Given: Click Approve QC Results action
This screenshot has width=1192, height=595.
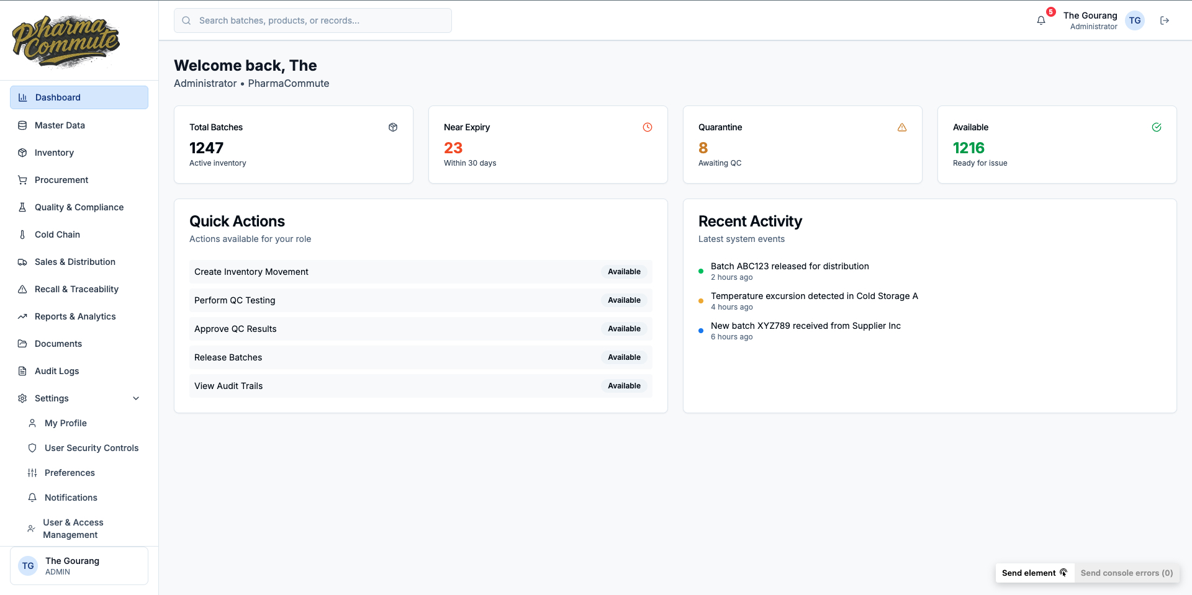Looking at the screenshot, I should tap(420, 329).
